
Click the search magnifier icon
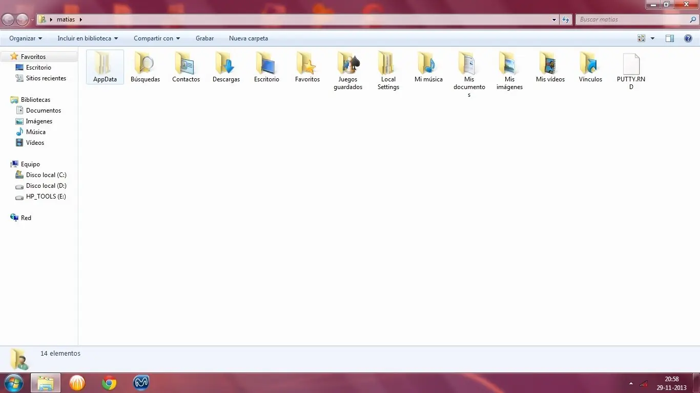[693, 19]
